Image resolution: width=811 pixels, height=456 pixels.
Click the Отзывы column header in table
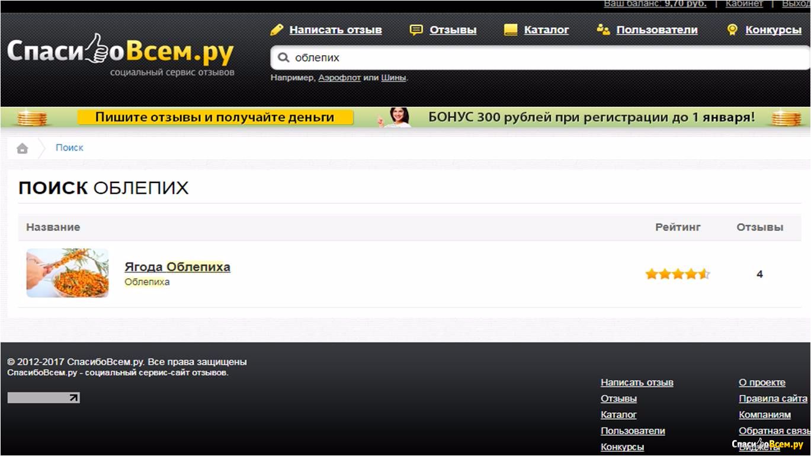click(759, 227)
